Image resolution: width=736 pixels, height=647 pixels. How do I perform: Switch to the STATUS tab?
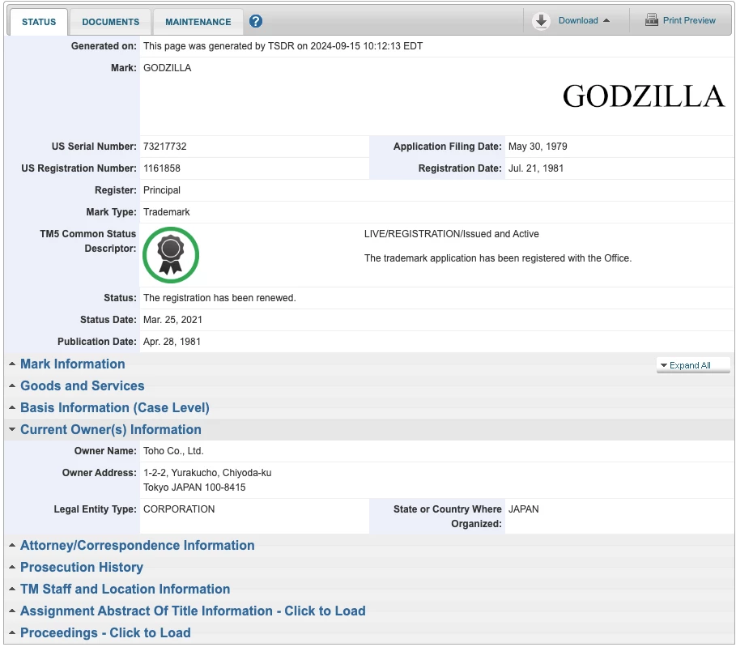coord(39,22)
